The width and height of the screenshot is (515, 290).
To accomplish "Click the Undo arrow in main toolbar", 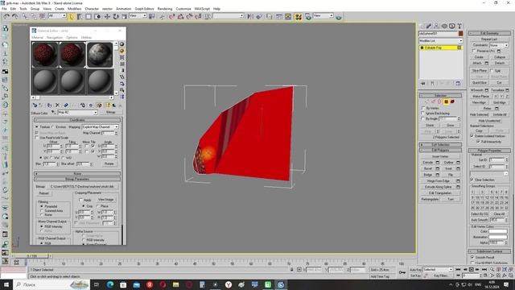I will [x=6, y=16].
